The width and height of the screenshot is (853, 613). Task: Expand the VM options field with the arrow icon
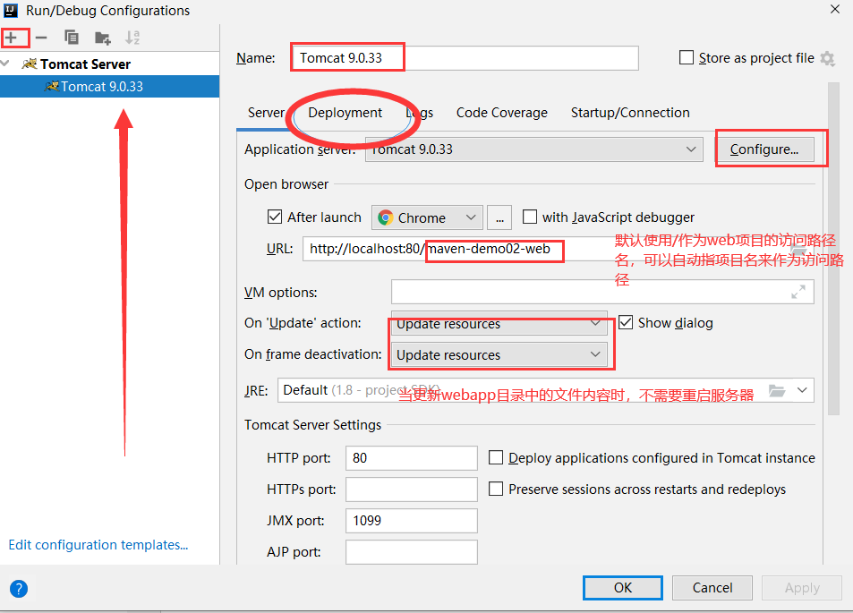[798, 292]
